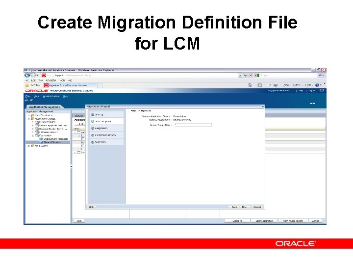
Task: Collapse the Foundation tree node
Action: pyautogui.click(x=33, y=135)
